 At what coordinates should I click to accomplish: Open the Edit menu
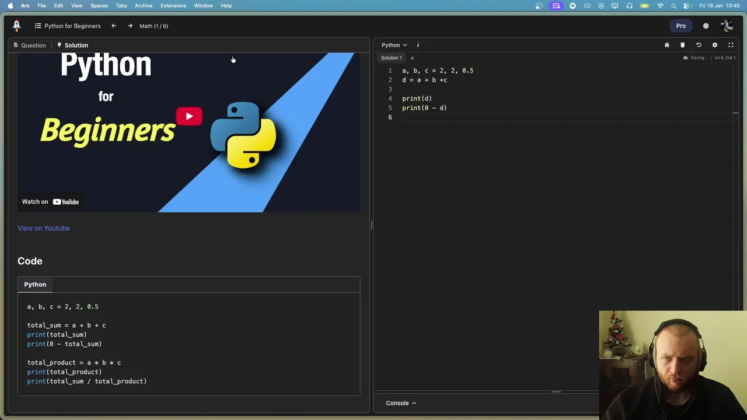click(58, 6)
